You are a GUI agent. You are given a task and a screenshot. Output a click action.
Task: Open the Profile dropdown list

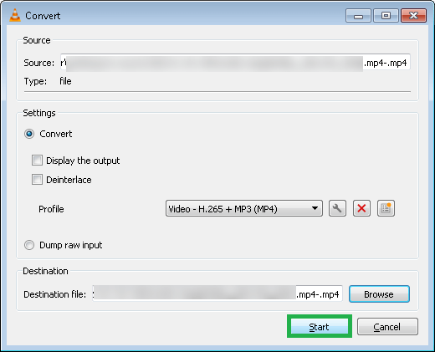pos(244,208)
